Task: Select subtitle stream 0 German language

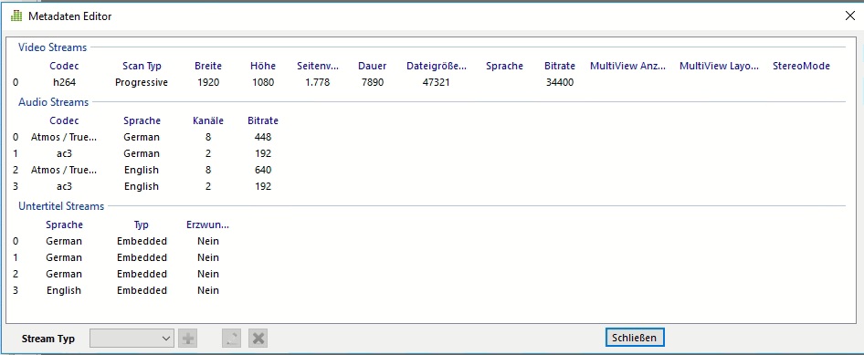Action: coord(64,241)
